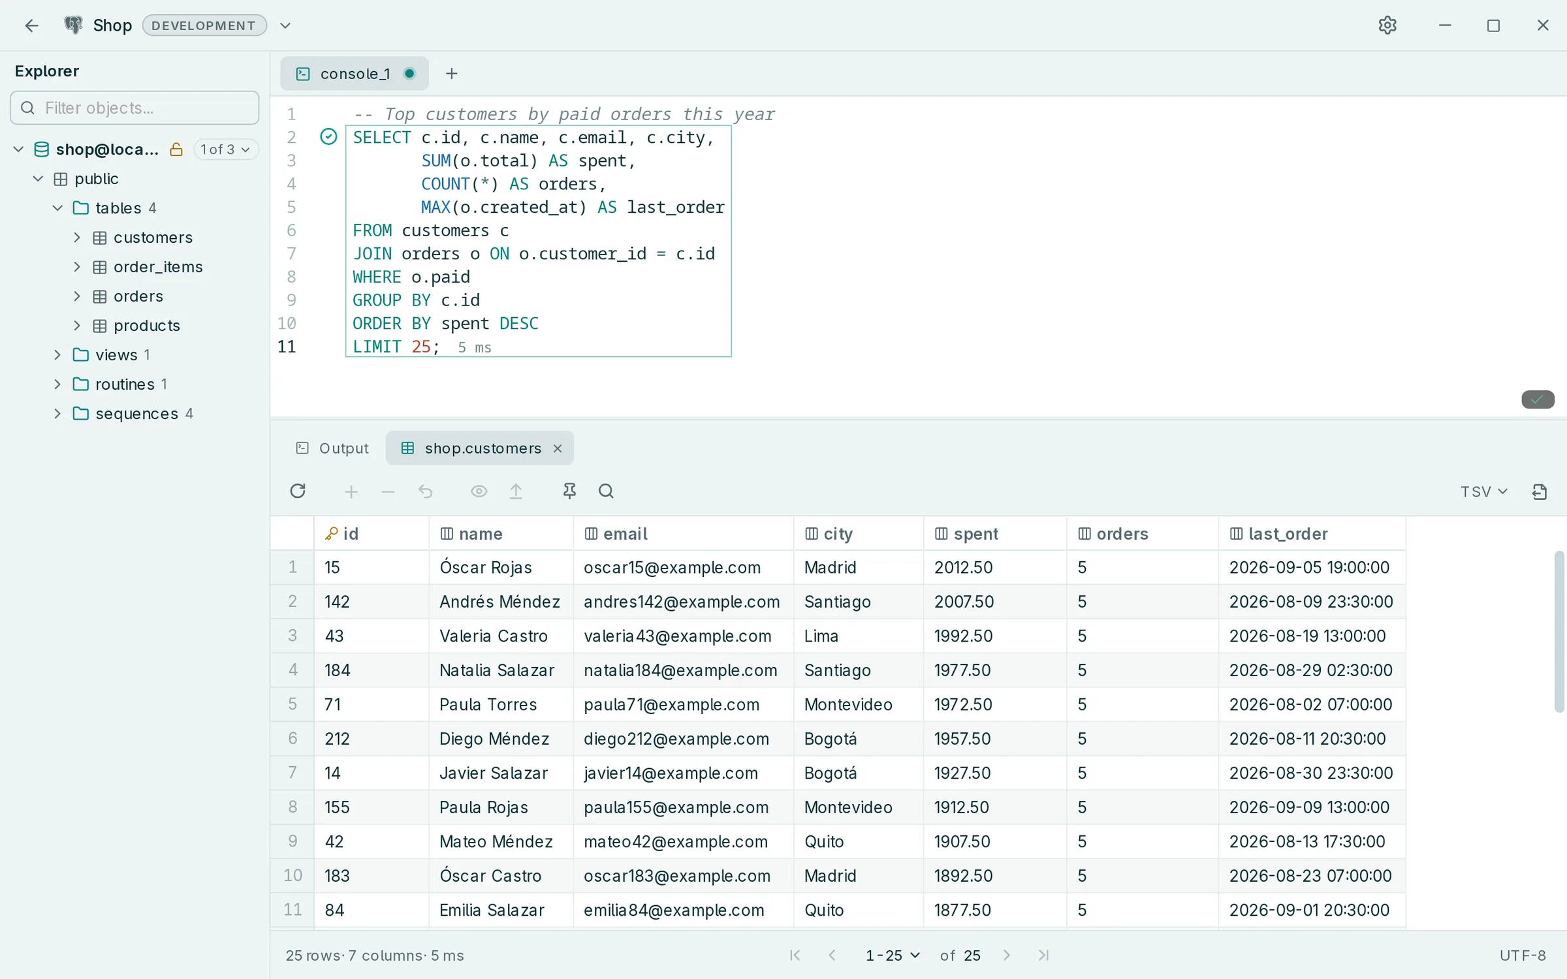Expand the views folder

pyautogui.click(x=57, y=355)
